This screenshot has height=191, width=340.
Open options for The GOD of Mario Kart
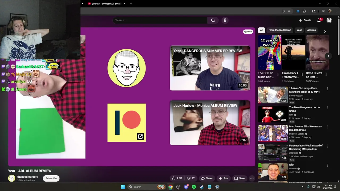[278, 75]
